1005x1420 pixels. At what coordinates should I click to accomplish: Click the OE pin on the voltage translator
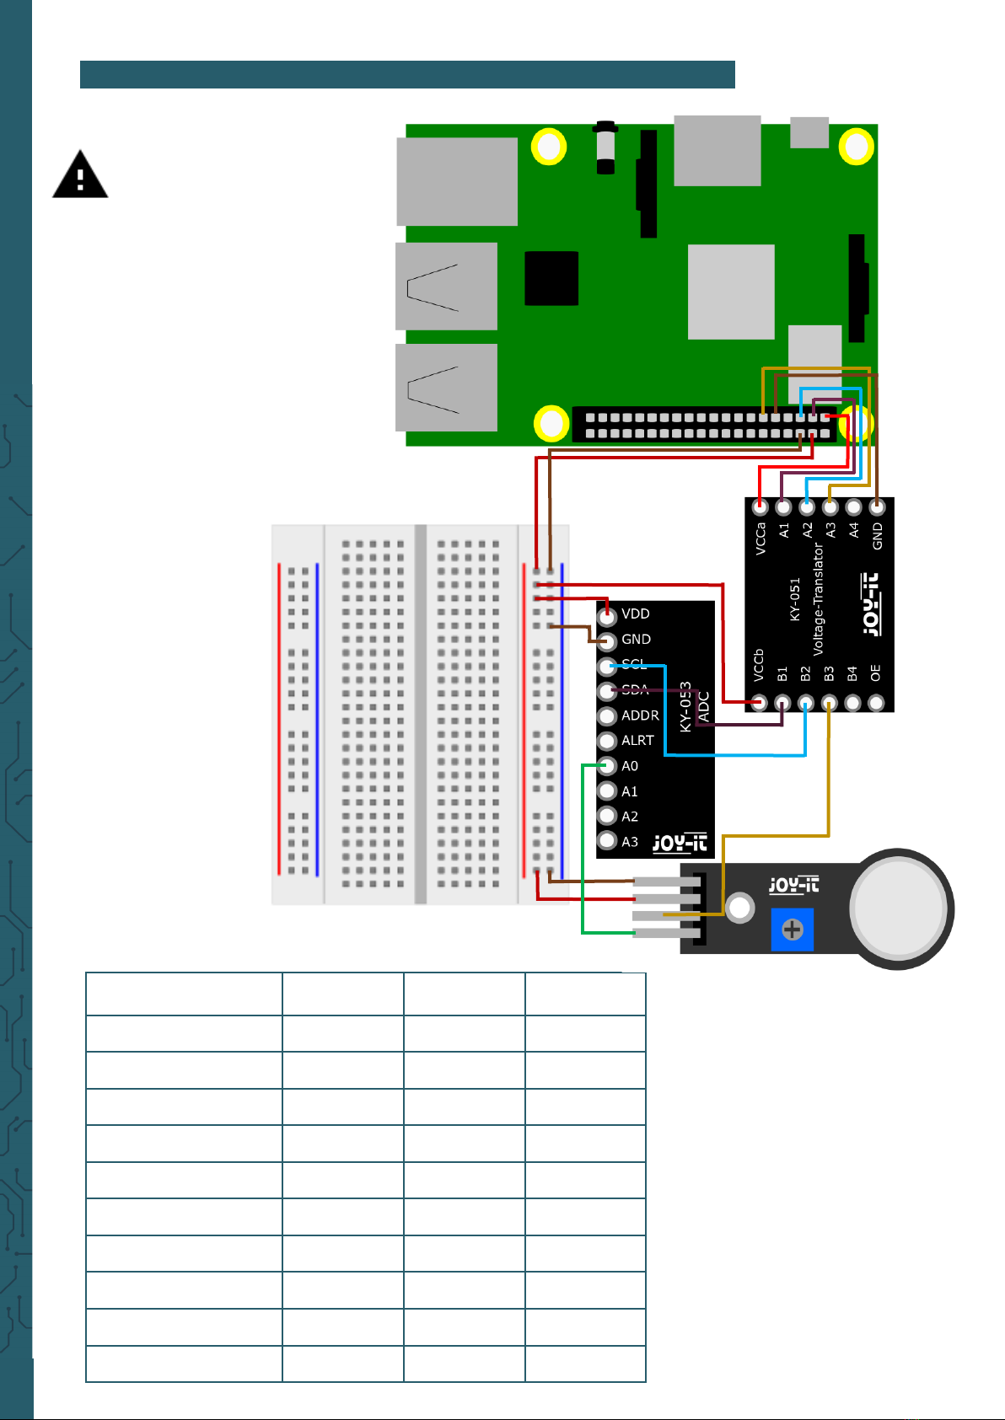(x=876, y=702)
